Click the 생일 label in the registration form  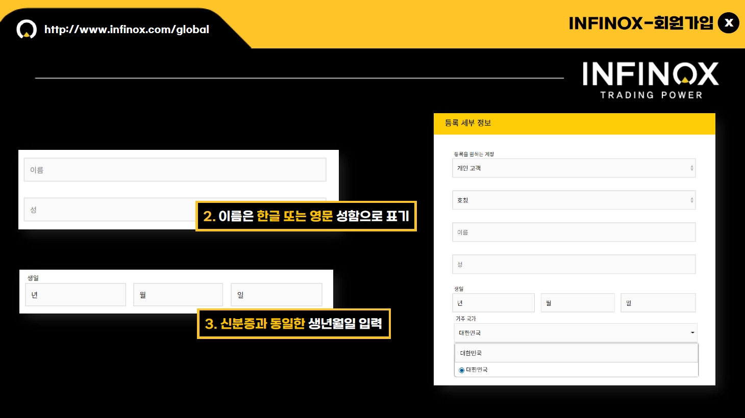point(459,289)
